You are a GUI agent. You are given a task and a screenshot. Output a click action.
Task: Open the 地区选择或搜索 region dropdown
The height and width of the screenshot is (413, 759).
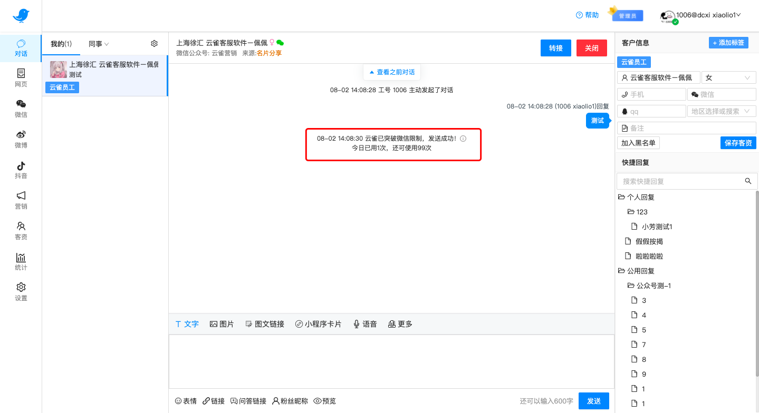tap(722, 111)
